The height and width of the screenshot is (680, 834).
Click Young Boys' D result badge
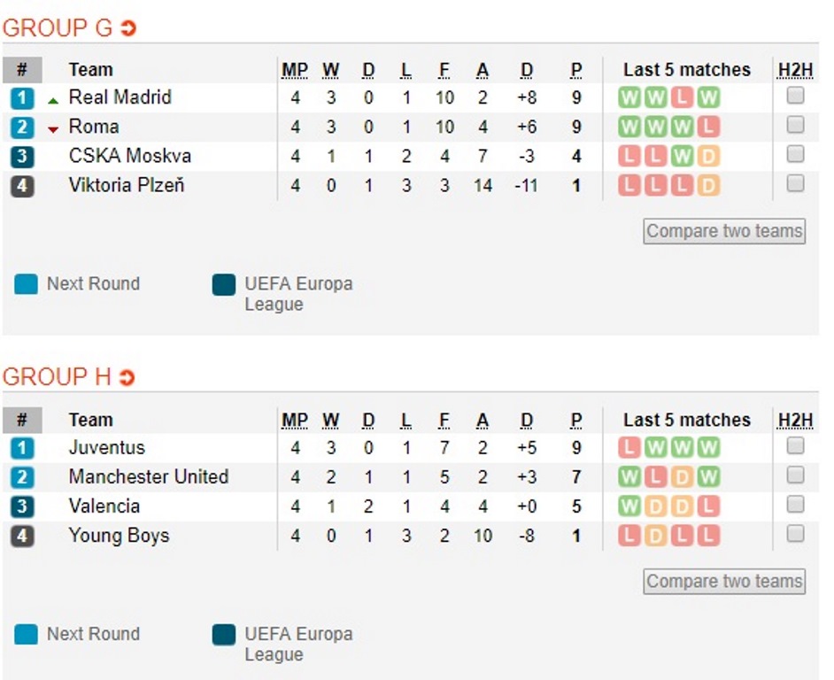[655, 536]
